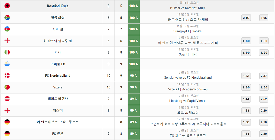The width and height of the screenshot is (275, 140).
Task: Open the FC Nordsjaelland team link
Action: (58, 76)
